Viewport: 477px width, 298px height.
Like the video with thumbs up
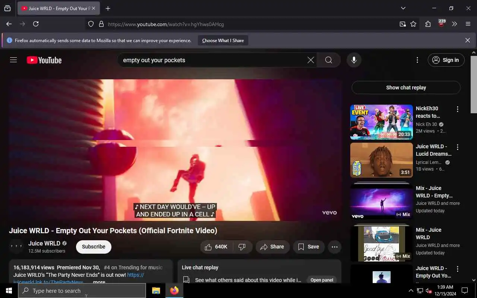pyautogui.click(x=217, y=247)
